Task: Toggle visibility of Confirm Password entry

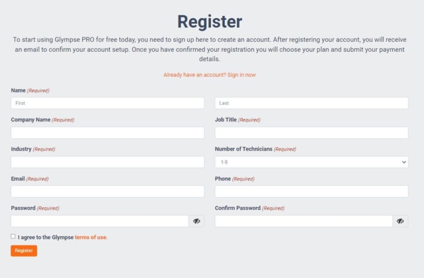Action: [400, 221]
